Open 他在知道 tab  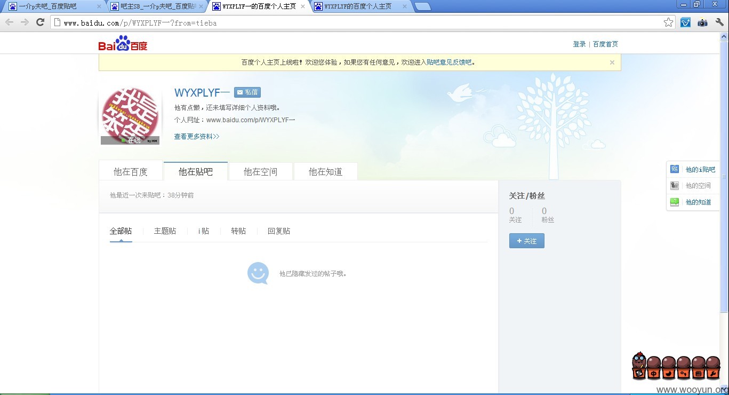point(326,171)
